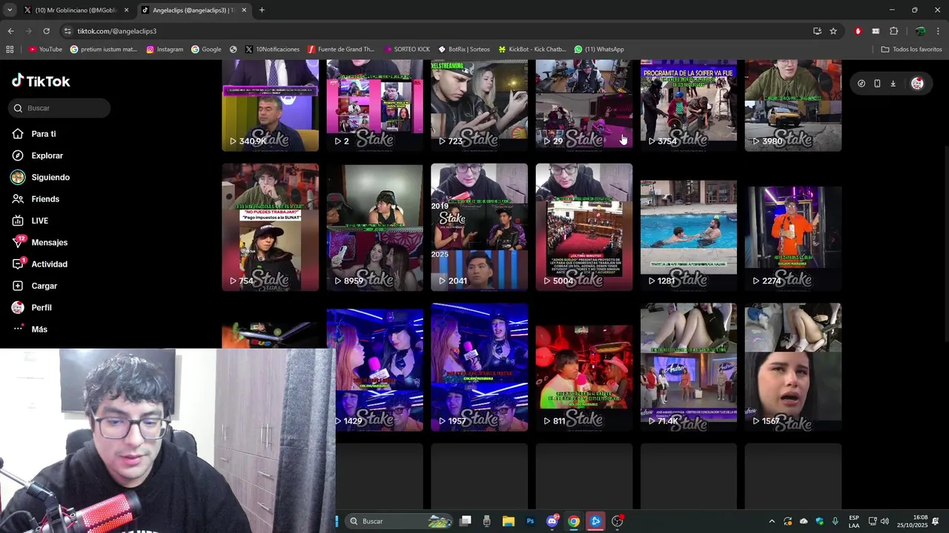Image resolution: width=949 pixels, height=533 pixels.
Task: Open 10Notificaciones bookmark
Action: click(x=272, y=50)
